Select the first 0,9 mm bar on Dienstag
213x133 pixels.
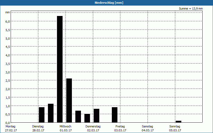pos(42,115)
